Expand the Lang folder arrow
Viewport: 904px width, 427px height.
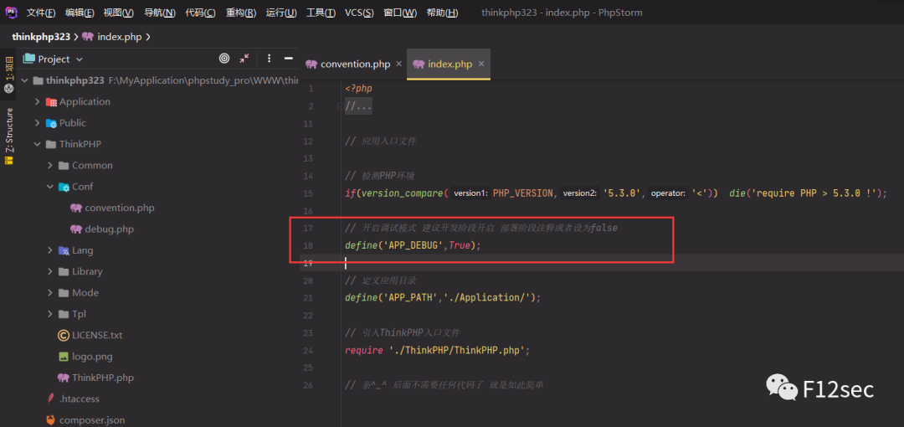[x=49, y=250]
